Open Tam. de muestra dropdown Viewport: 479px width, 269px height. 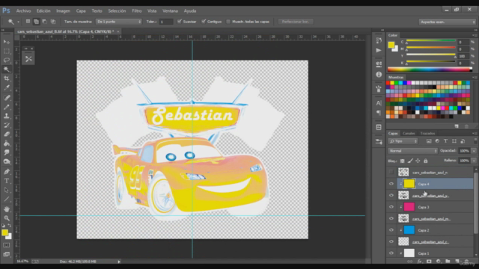[119, 22]
